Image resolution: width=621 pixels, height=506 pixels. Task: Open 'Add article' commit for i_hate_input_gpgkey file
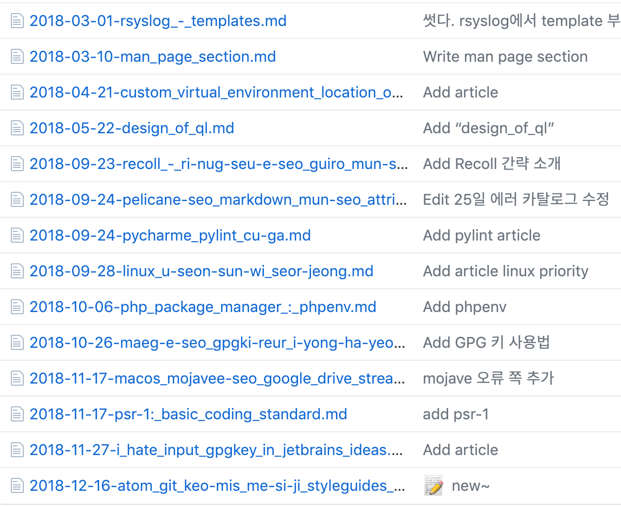pyautogui.click(x=461, y=450)
